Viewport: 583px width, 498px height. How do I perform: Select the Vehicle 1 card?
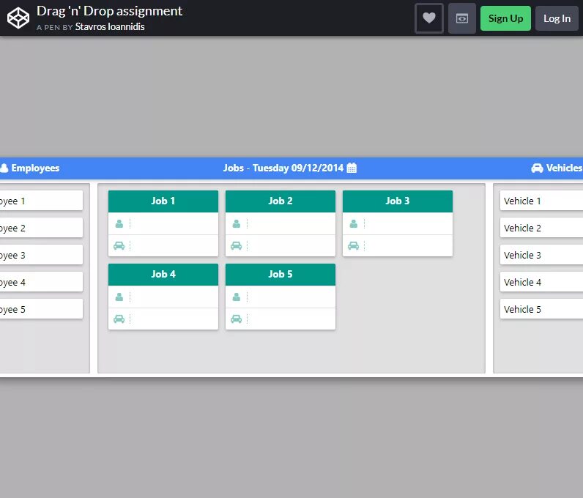pos(541,201)
